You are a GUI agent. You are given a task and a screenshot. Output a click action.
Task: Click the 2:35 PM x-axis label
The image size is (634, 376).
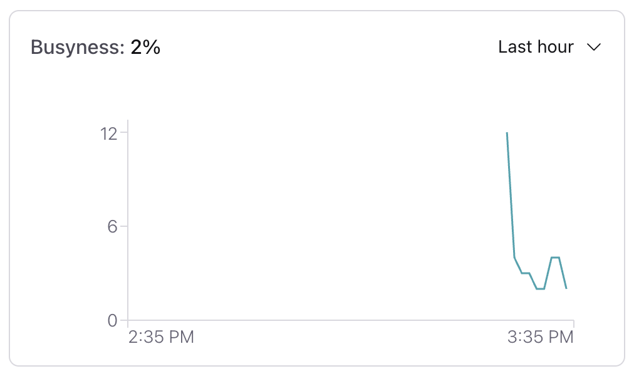[162, 337]
